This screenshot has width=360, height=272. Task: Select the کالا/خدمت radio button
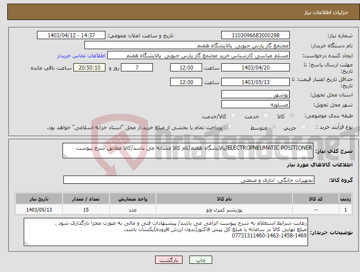233,116
